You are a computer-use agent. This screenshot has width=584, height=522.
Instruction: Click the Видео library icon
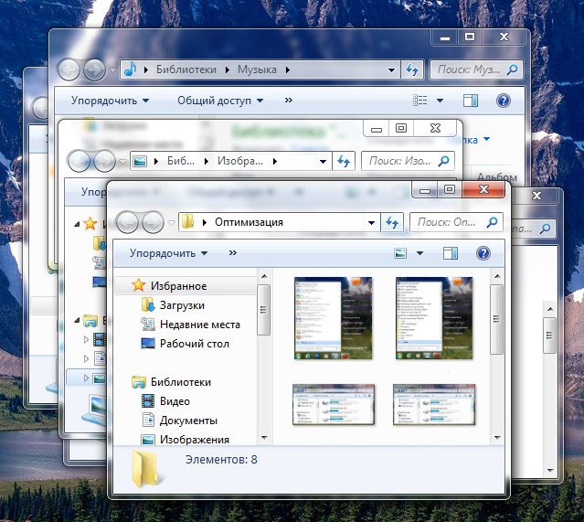148,401
